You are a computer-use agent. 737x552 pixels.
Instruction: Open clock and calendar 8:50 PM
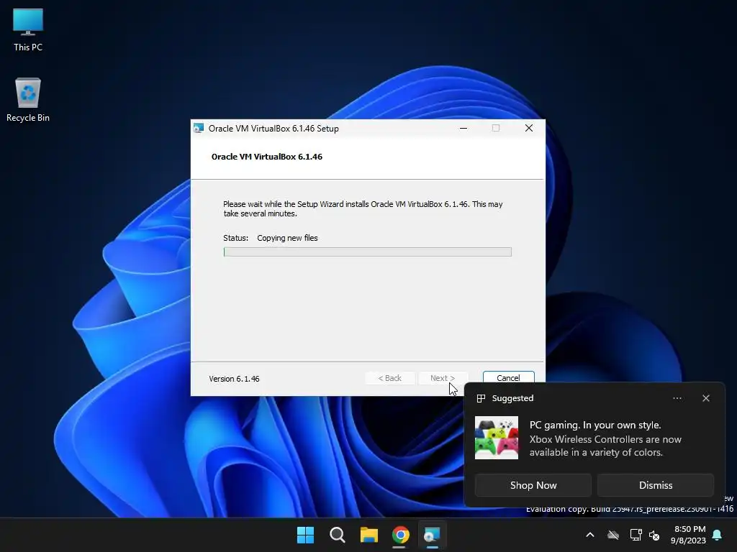pyautogui.click(x=688, y=535)
